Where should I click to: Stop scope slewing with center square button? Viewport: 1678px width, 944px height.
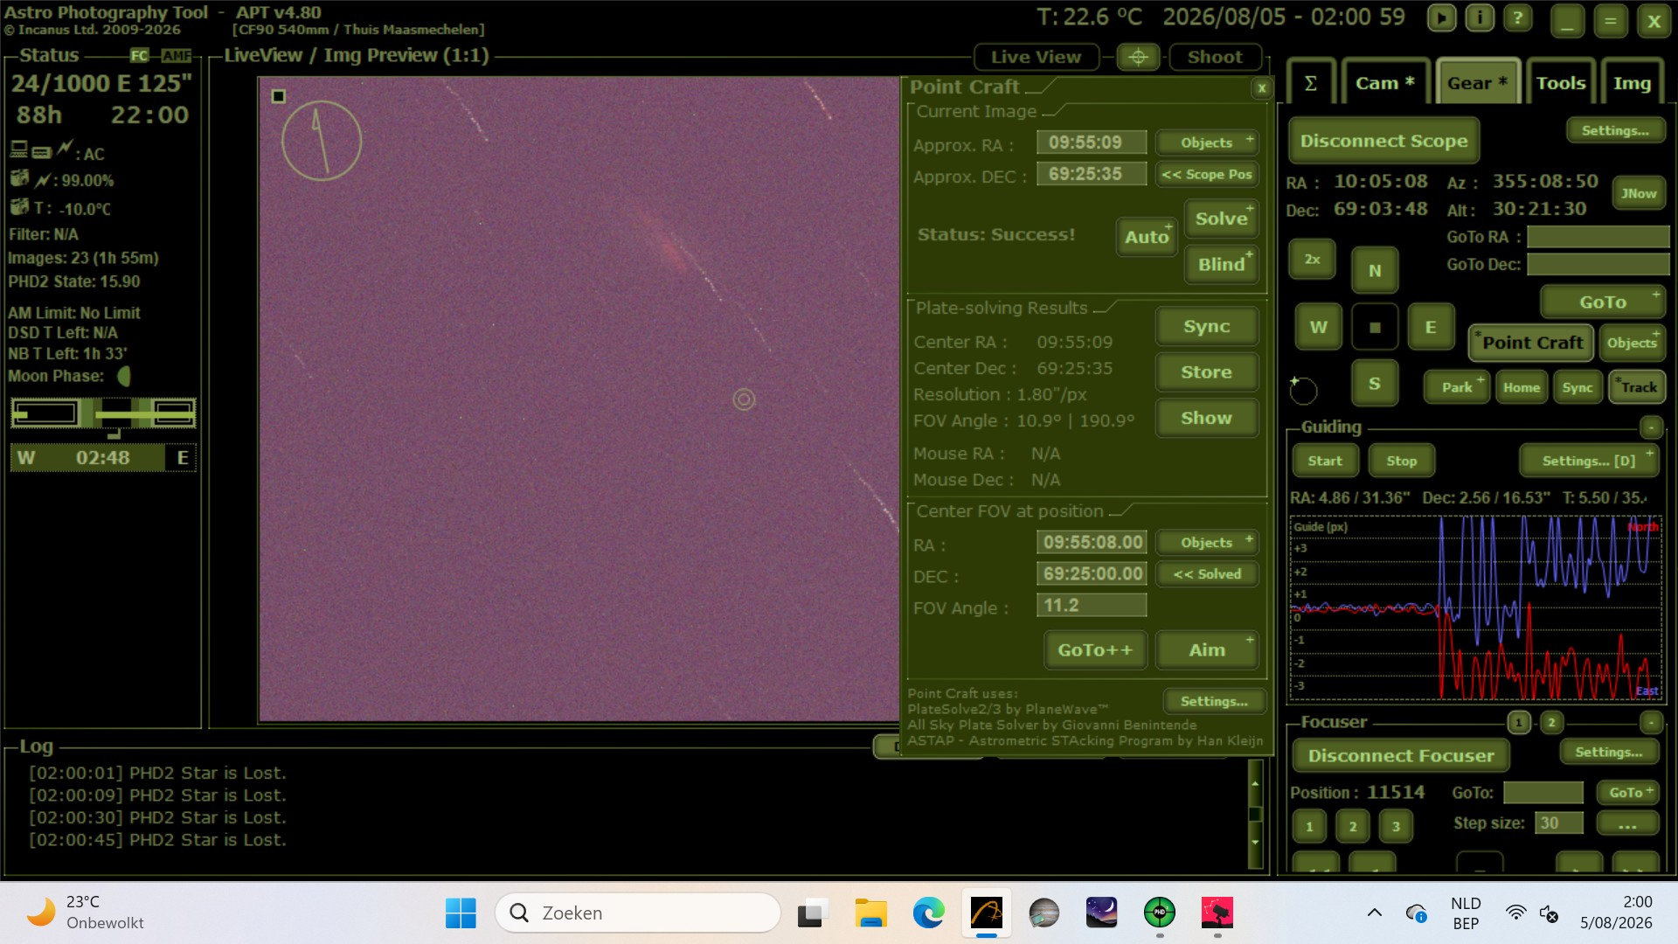(1375, 327)
